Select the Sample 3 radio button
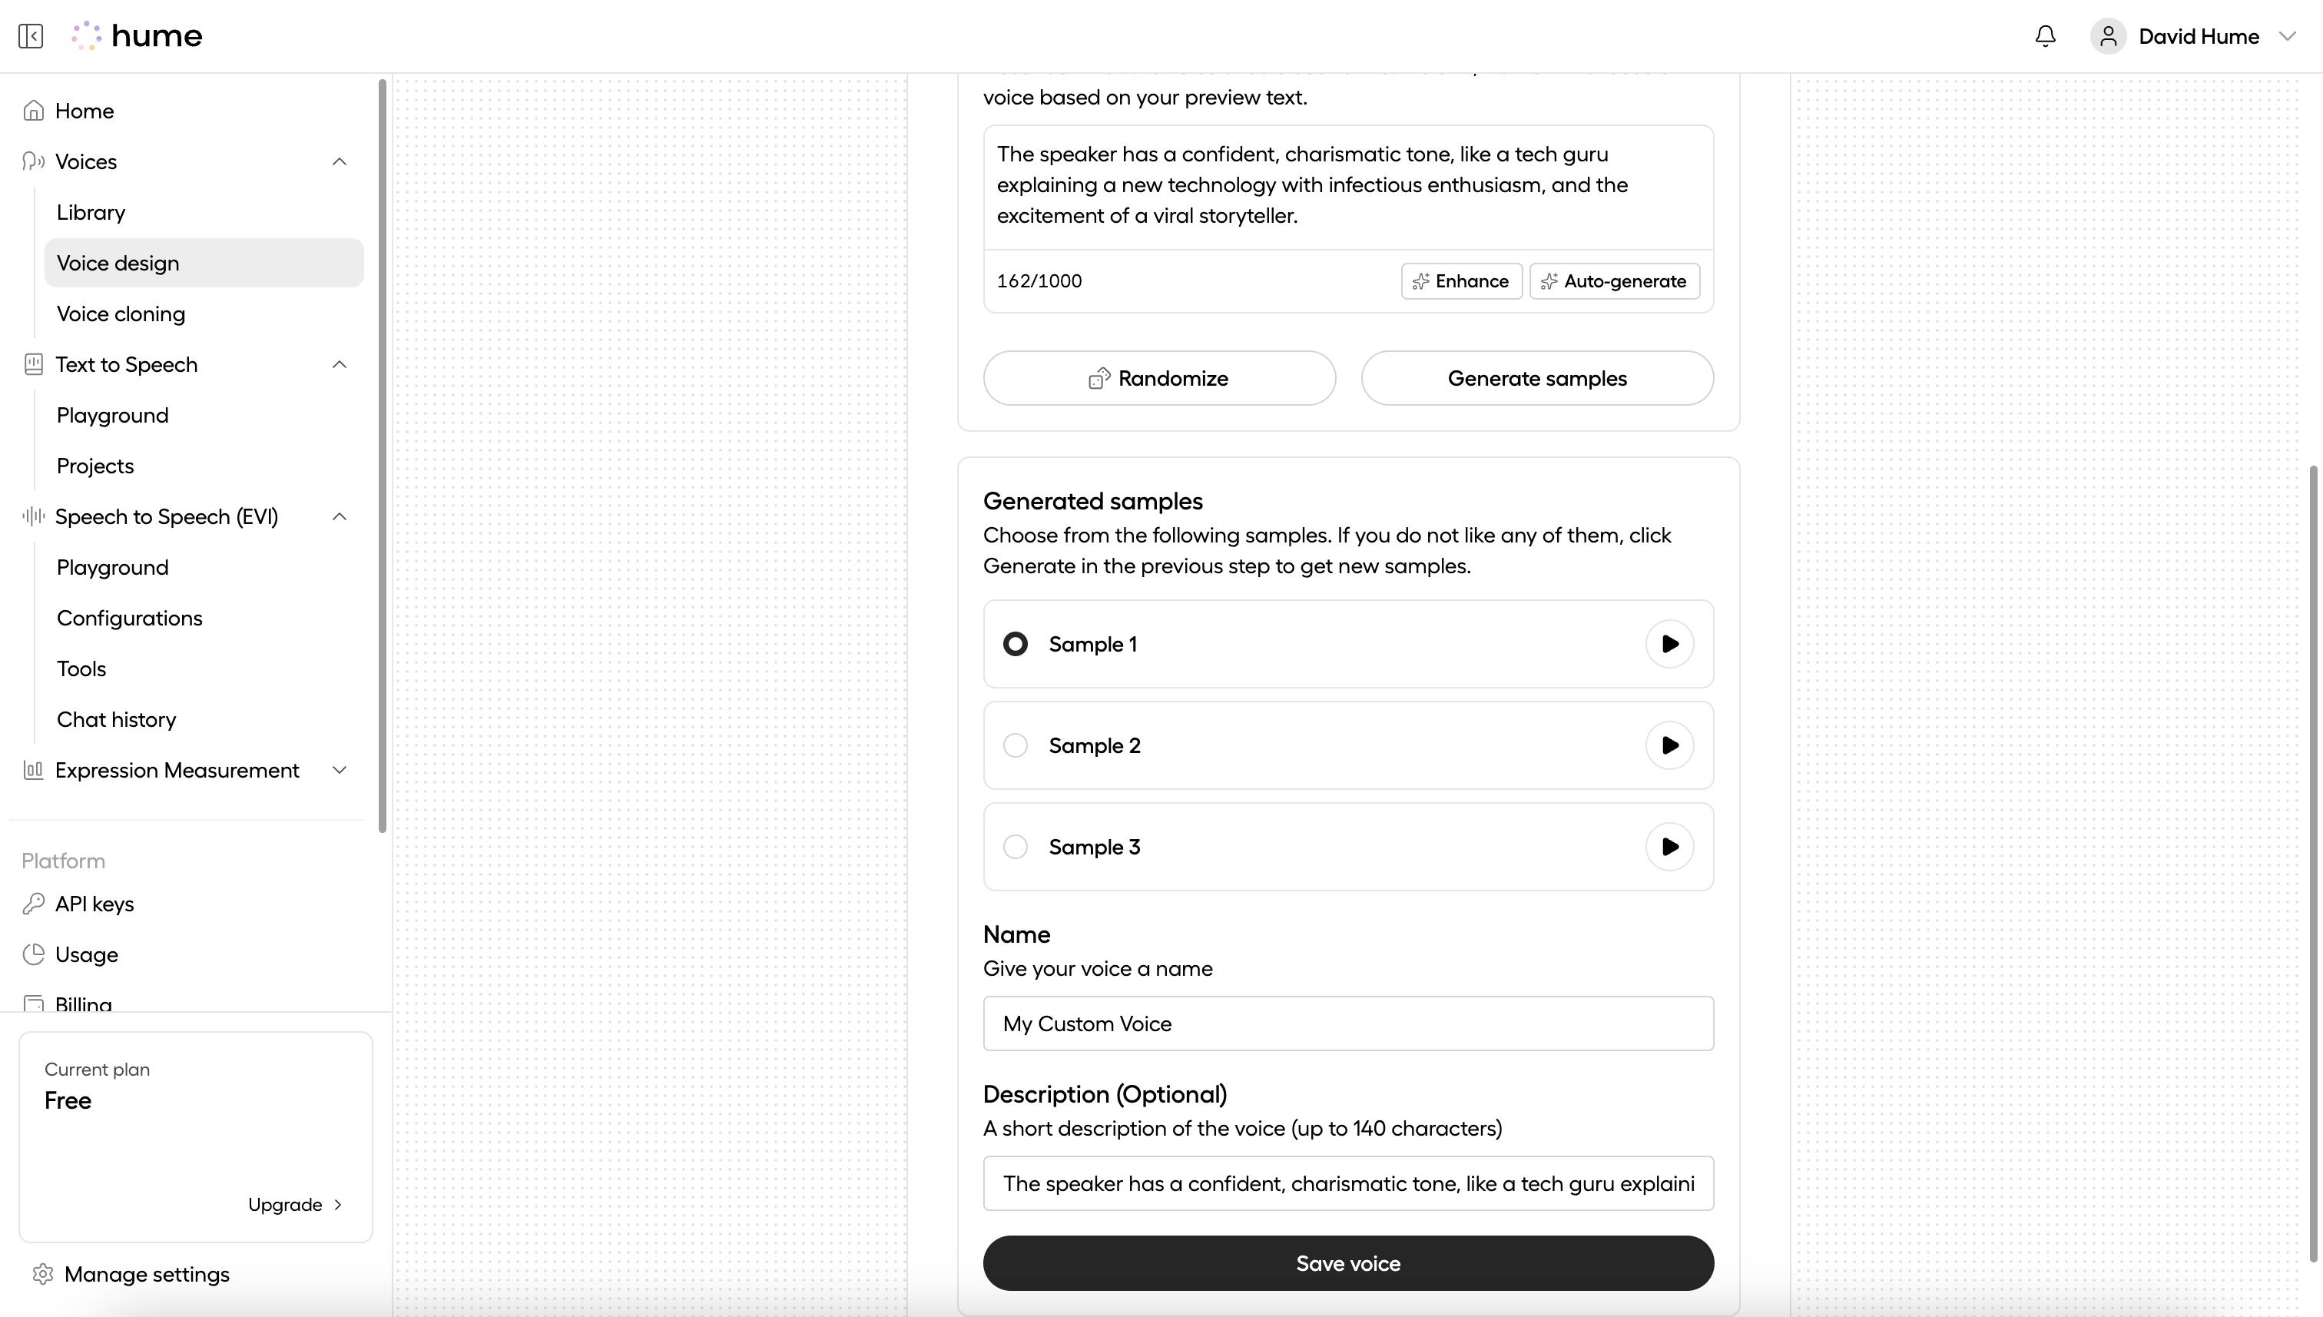The height and width of the screenshot is (1317, 2323). (1016, 846)
